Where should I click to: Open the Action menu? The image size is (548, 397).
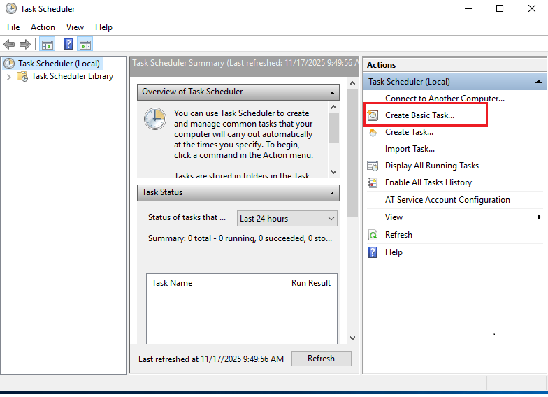click(43, 27)
